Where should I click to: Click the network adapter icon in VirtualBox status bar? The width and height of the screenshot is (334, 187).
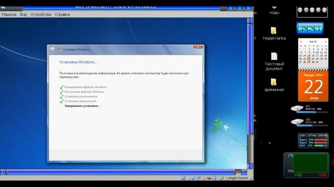(199, 178)
